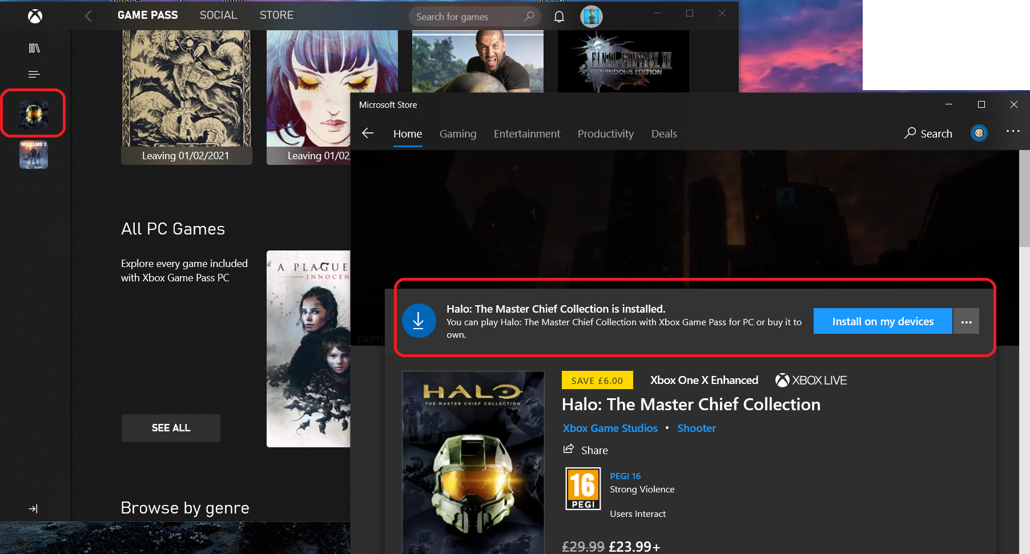Open the queue list icon in Xbox sidebar
Image resolution: width=1030 pixels, height=554 pixels.
[x=34, y=74]
